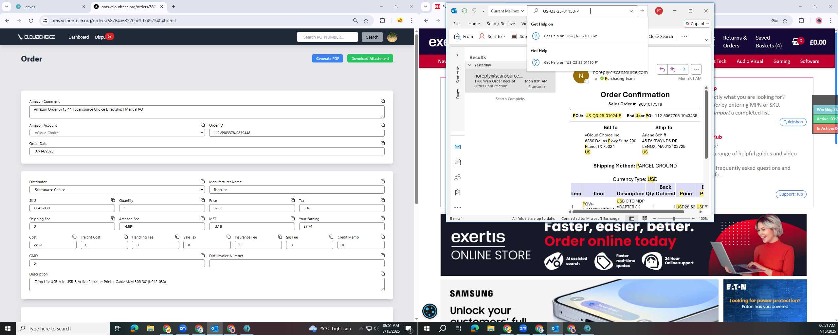Image resolution: width=838 pixels, height=335 pixels.
Task: Open Outlook People navigation icon
Action: (x=458, y=177)
